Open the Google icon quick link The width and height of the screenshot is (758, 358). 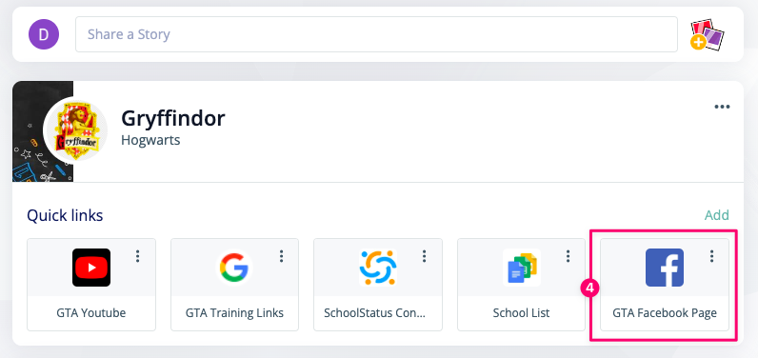tap(234, 268)
